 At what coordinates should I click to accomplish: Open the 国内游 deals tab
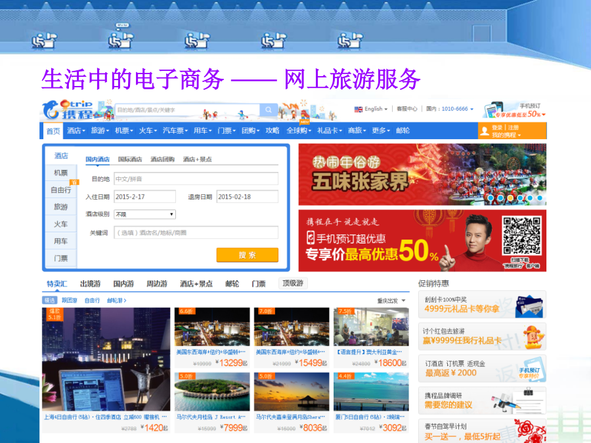123,284
